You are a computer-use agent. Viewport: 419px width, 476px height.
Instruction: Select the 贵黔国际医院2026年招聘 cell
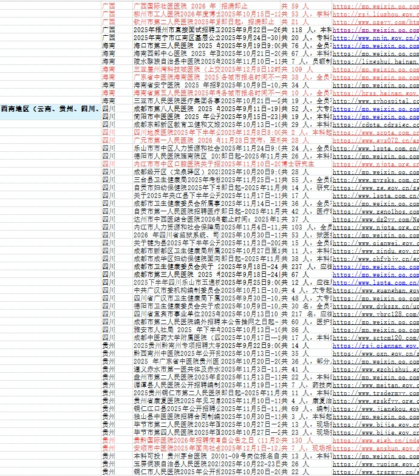tap(177, 440)
